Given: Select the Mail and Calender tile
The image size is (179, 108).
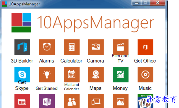Looking at the screenshot, I should pos(72,75).
